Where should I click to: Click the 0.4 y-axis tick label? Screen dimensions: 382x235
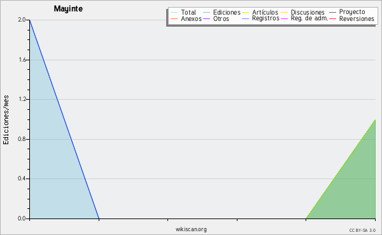(22, 178)
